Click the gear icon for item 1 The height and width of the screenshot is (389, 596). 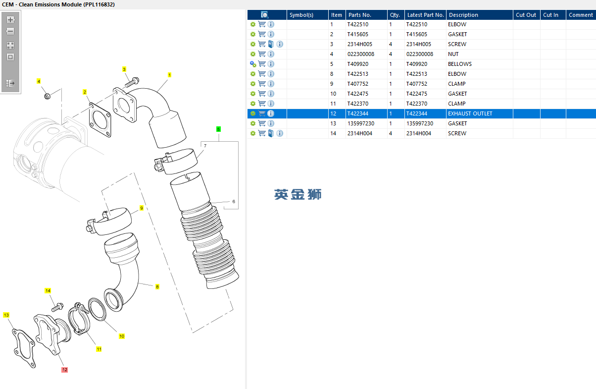pyautogui.click(x=253, y=24)
